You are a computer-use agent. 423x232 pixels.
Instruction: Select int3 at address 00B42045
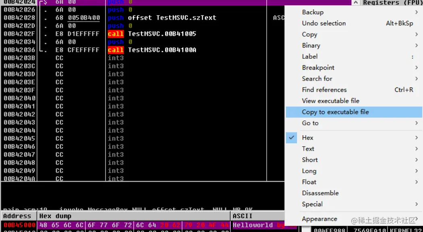[x=116, y=139]
